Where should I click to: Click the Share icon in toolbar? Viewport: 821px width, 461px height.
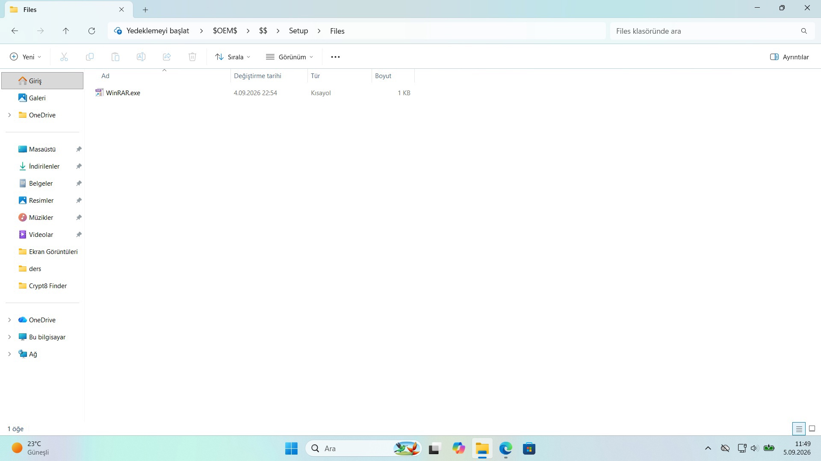coord(167,57)
